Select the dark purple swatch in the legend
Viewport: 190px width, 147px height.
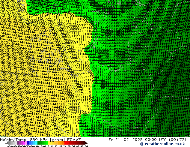click(x=18, y=143)
